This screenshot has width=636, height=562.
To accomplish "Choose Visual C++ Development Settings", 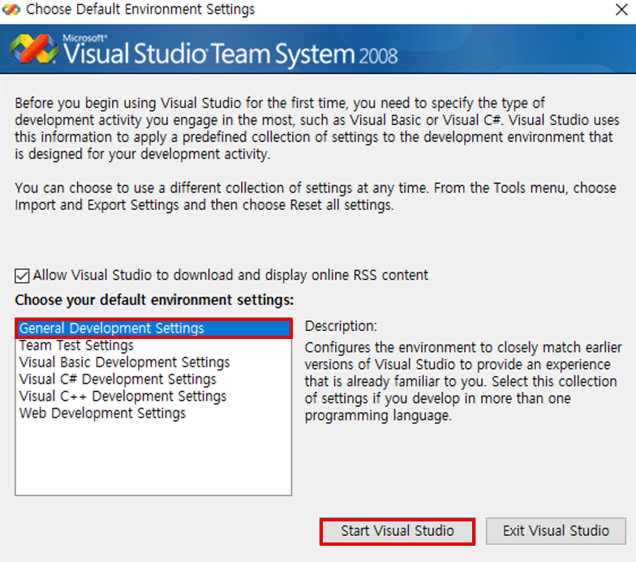I will 122,397.
